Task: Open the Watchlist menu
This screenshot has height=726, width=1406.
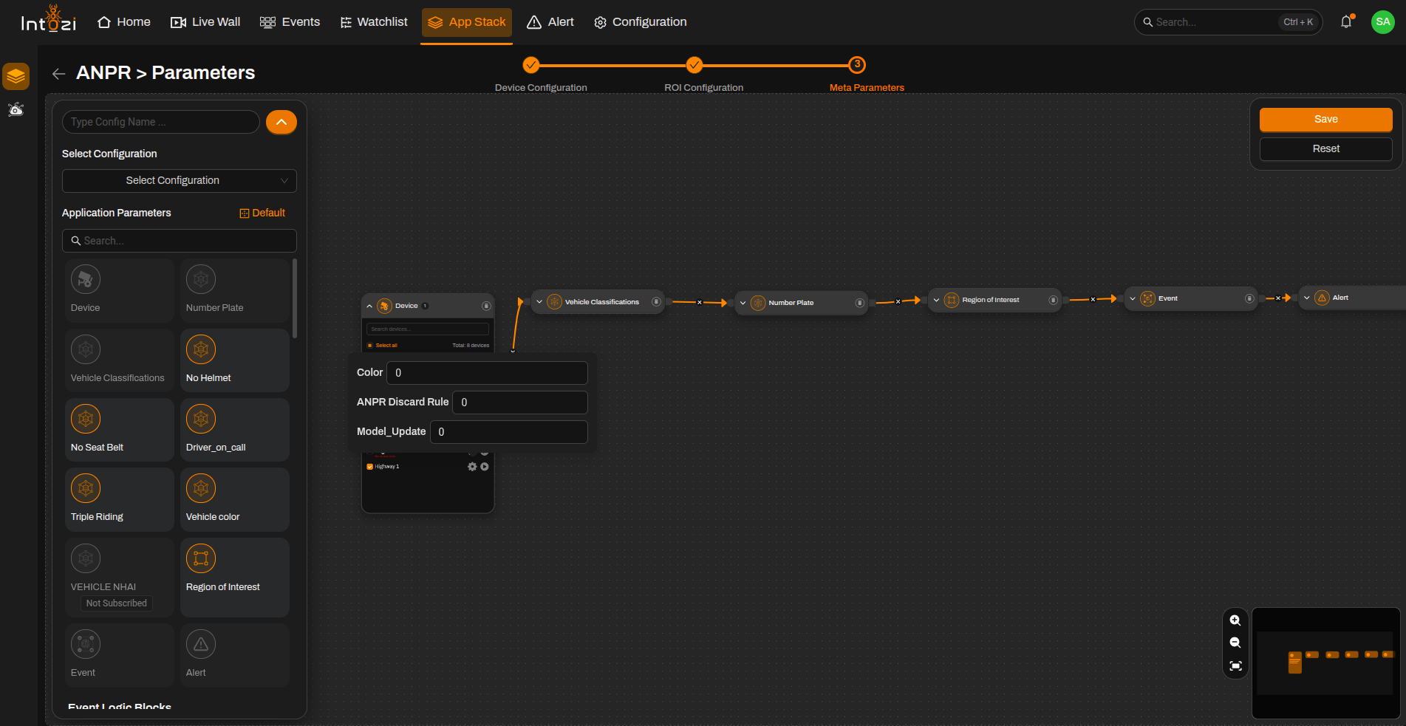Action: [x=373, y=22]
